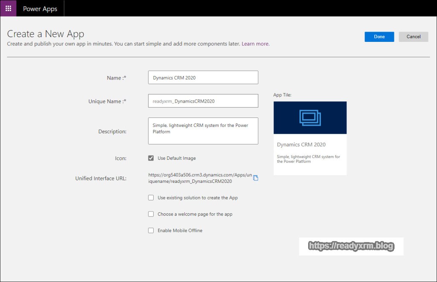Copy the Unified Interface URL

point(256,178)
